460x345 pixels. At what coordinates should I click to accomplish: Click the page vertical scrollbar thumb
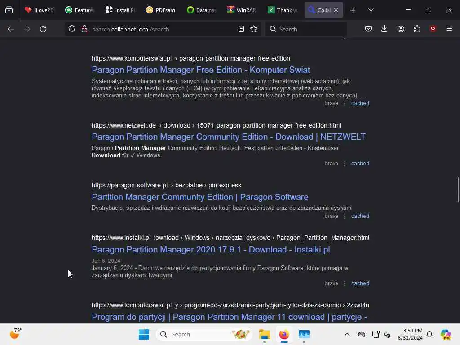click(458, 190)
